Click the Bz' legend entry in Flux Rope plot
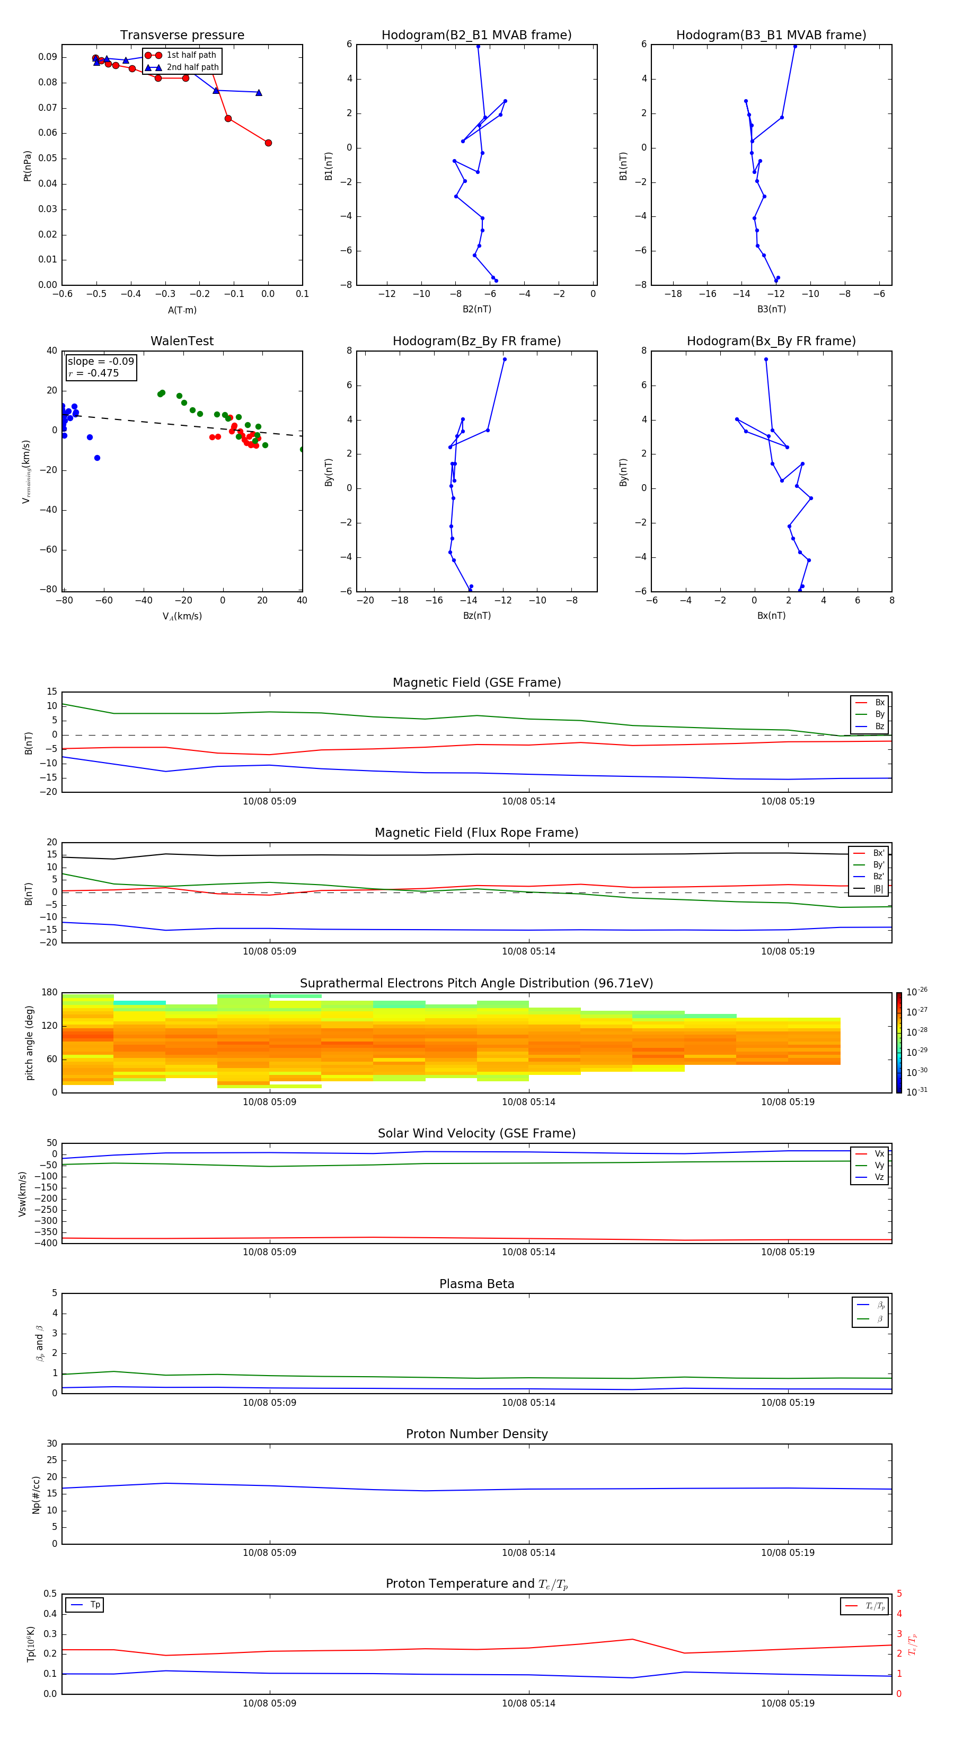Viewport: 954px width, 1750px height. tap(869, 877)
